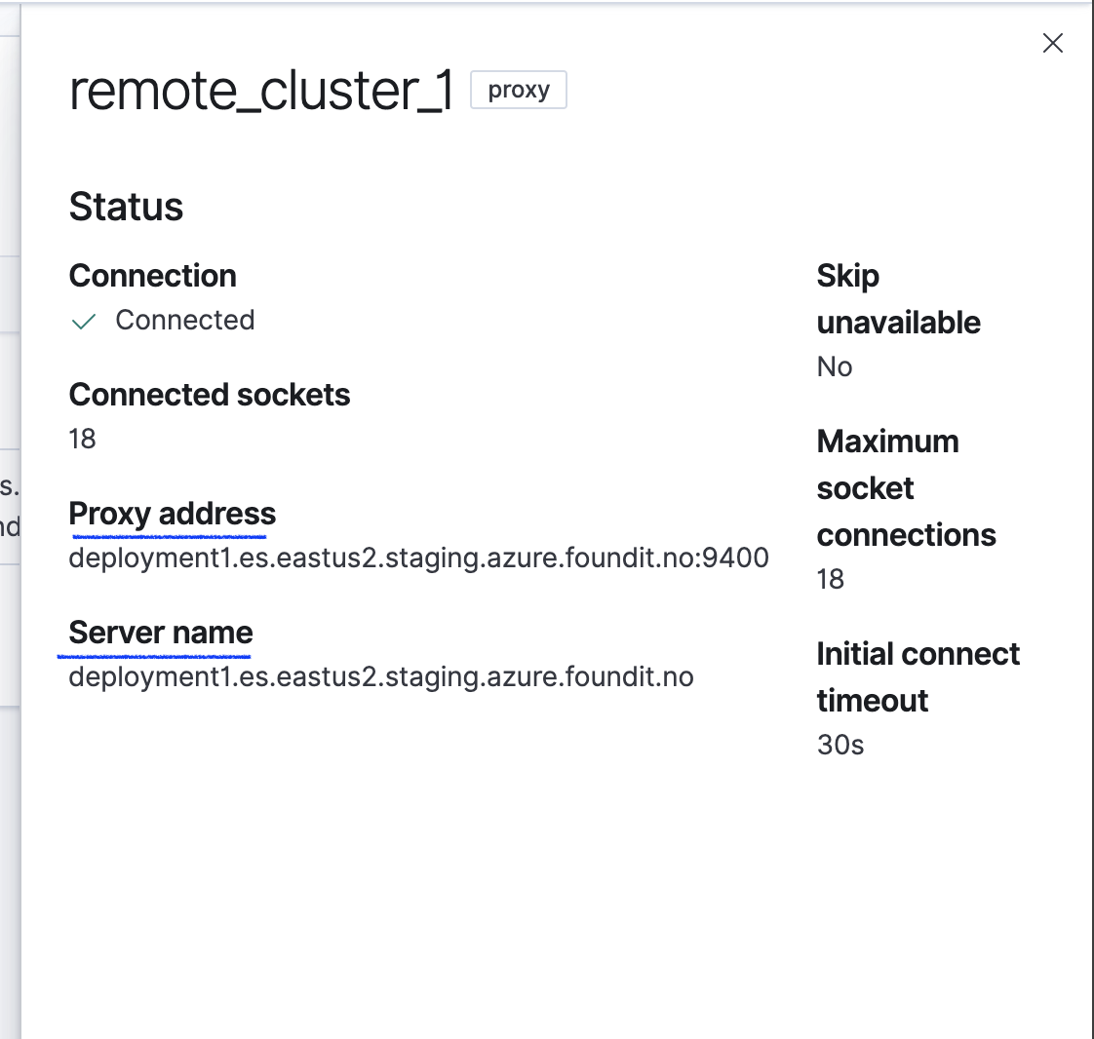1094x1039 pixels.
Task: Click the Connected sockets value 18
Action: coord(82,439)
